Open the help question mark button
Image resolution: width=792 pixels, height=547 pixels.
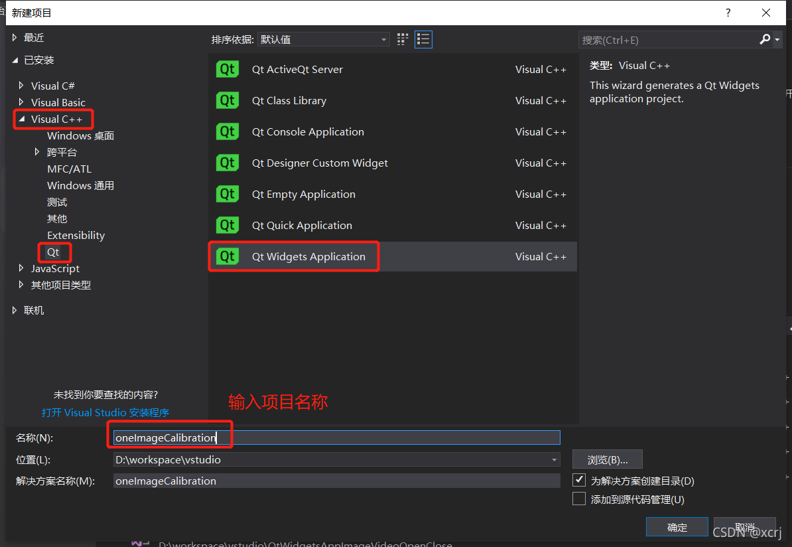(728, 13)
